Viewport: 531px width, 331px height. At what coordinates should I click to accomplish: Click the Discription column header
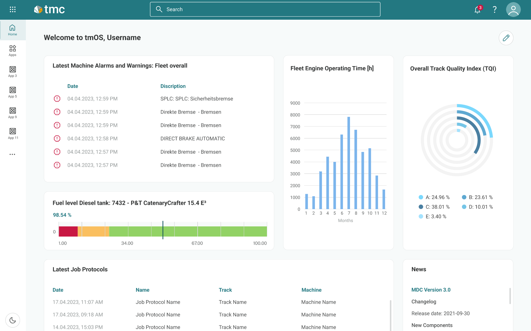click(x=173, y=86)
